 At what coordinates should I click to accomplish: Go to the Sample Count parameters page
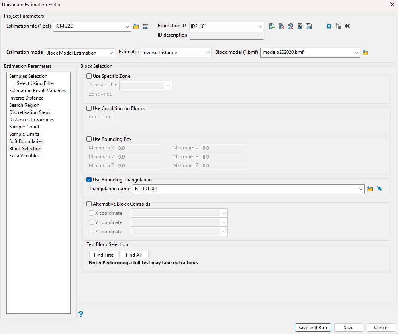(x=24, y=127)
